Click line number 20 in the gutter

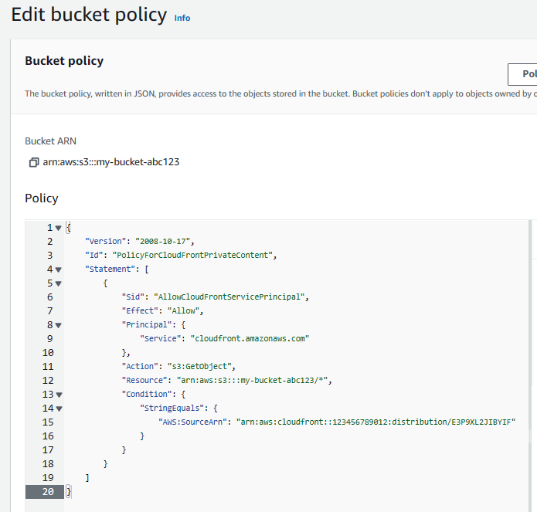48,492
